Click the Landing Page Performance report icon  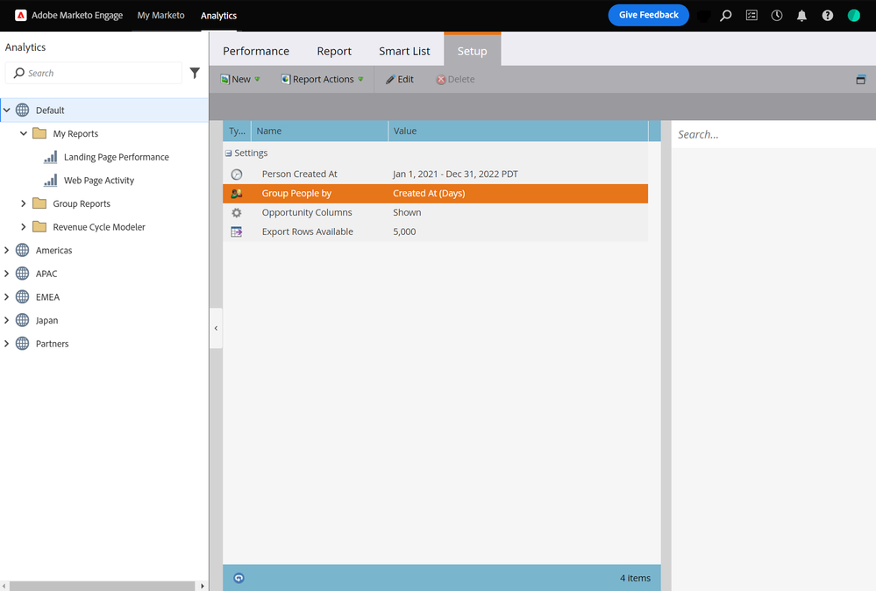point(50,157)
